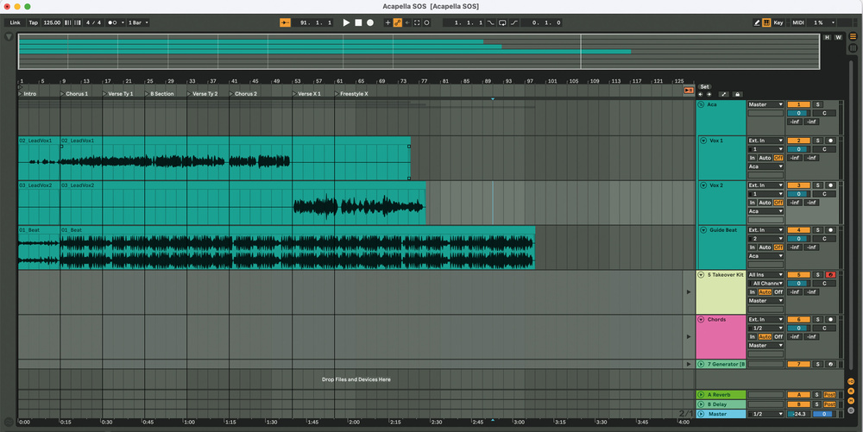Collapse the Vox 1 track with its fold arrow
The image size is (863, 432).
pyautogui.click(x=703, y=141)
